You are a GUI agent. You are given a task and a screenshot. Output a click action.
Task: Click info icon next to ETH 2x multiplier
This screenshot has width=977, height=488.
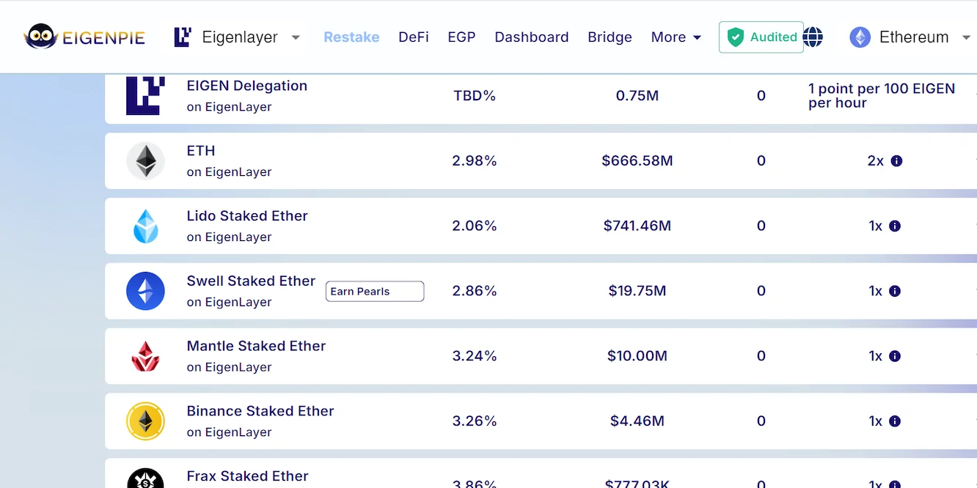point(896,161)
